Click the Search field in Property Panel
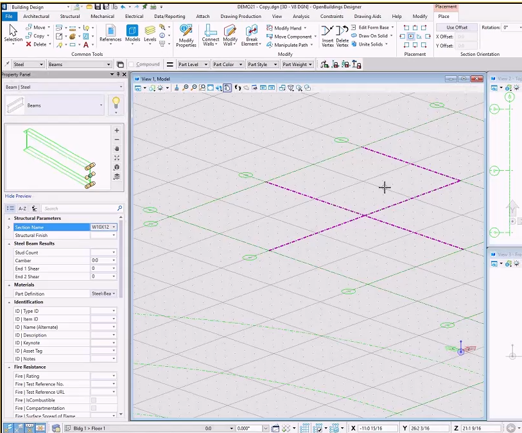 [79, 209]
